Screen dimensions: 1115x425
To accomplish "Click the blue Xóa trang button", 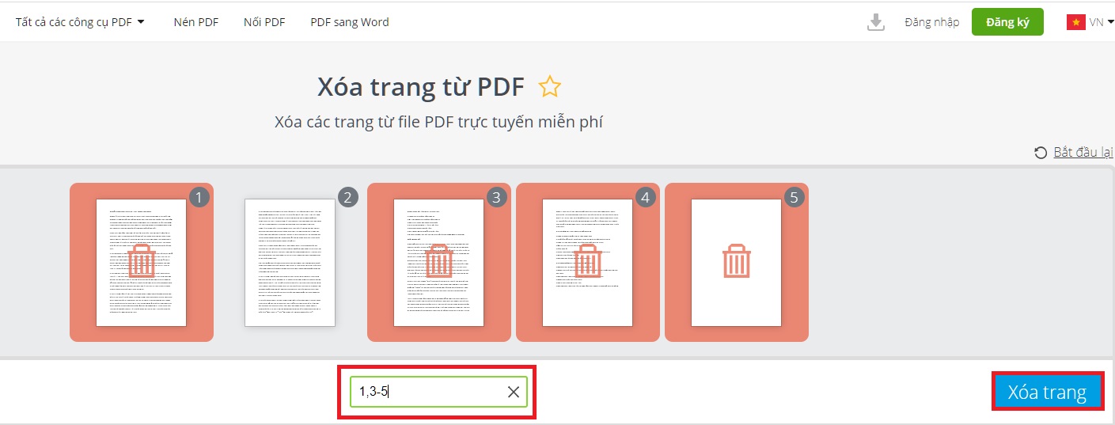I will point(1047,392).
